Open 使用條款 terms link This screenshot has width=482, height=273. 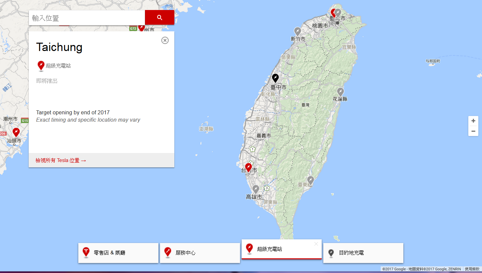(x=472, y=269)
